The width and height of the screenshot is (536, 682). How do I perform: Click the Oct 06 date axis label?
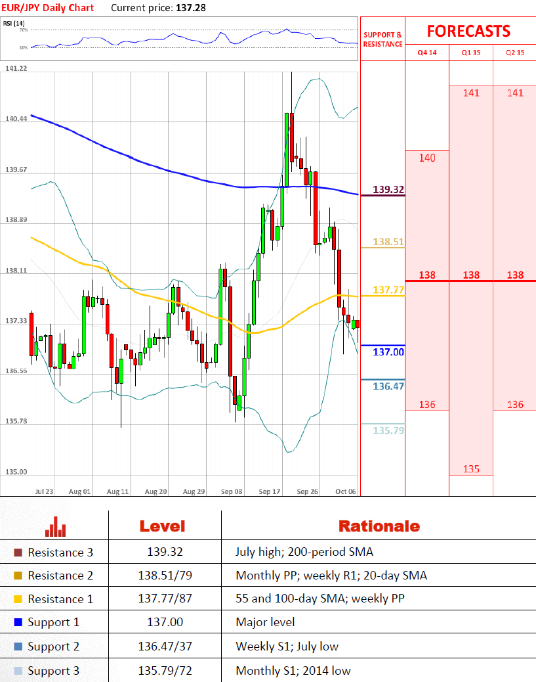(346, 491)
